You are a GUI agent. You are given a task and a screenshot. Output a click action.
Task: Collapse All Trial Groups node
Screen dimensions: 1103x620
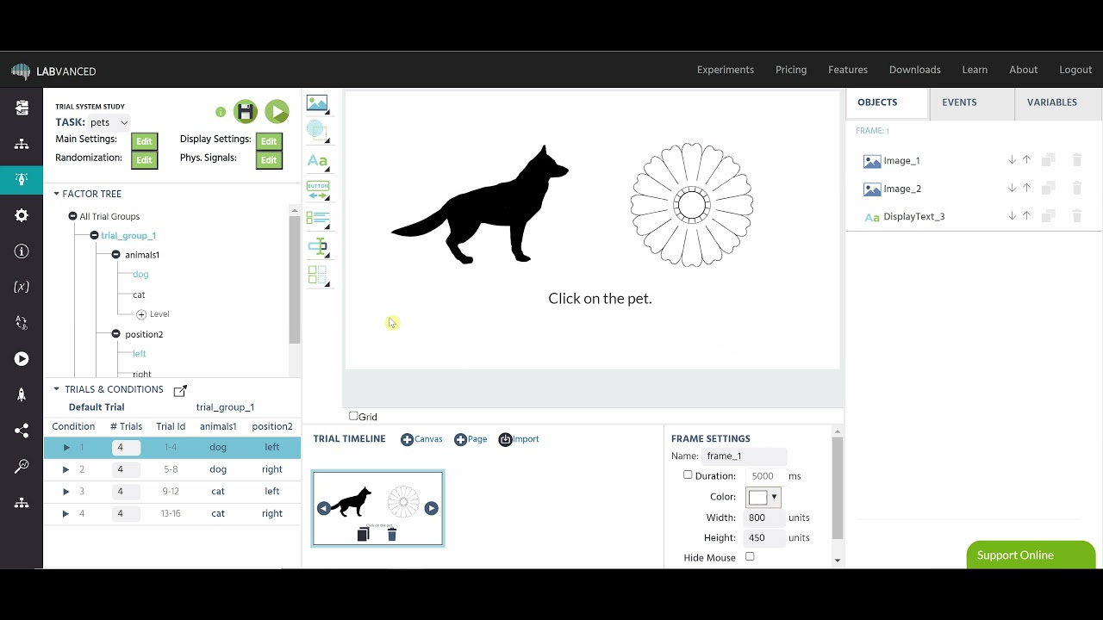73,216
